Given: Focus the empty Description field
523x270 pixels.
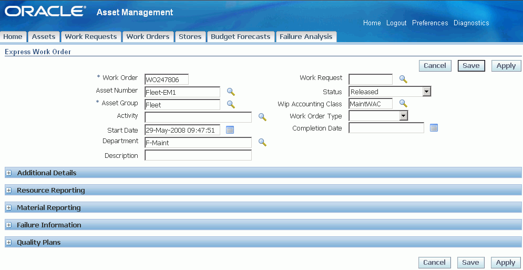Looking at the screenshot, I should tap(198, 155).
